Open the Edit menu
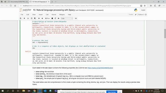This screenshot has width=166, height=93. 28,14
